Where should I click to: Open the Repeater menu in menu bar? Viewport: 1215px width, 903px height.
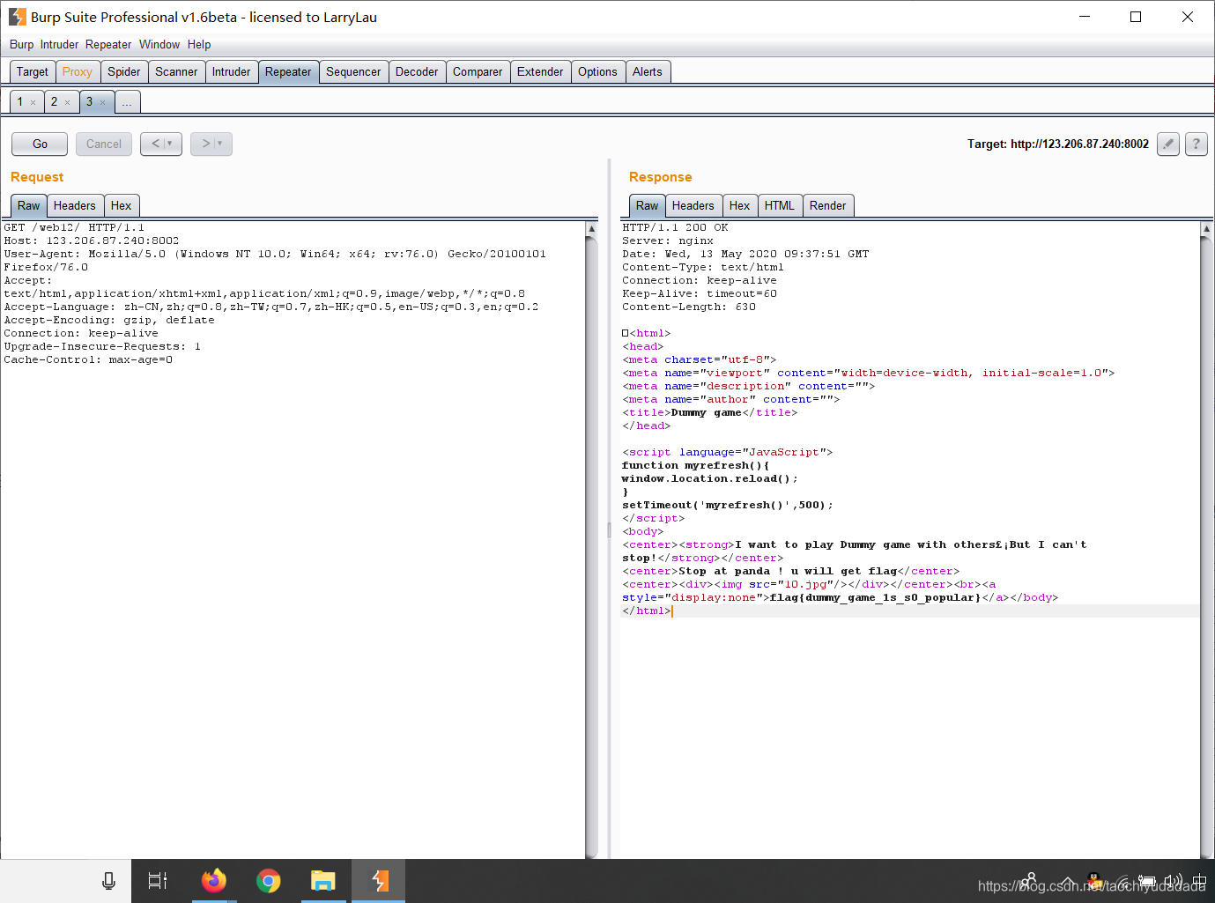[x=108, y=45]
